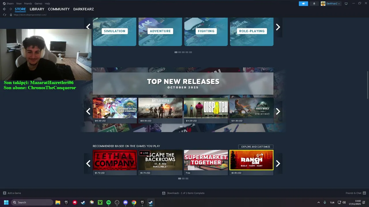Image resolution: width=369 pixels, height=207 pixels.
Task: Browse the ROLE-PLAYING category
Action: (x=252, y=32)
